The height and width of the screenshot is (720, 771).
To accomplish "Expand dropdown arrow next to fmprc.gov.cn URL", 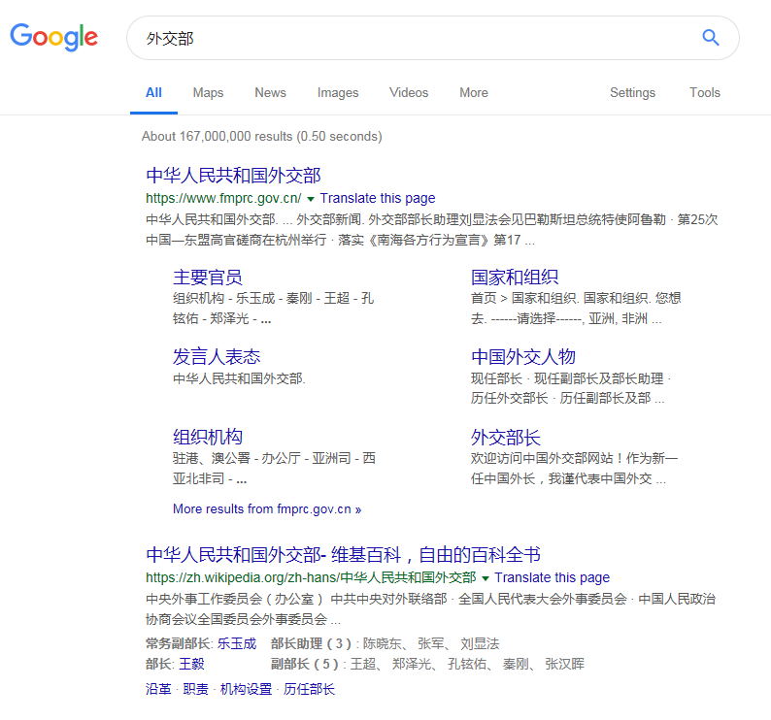I will pos(311,199).
